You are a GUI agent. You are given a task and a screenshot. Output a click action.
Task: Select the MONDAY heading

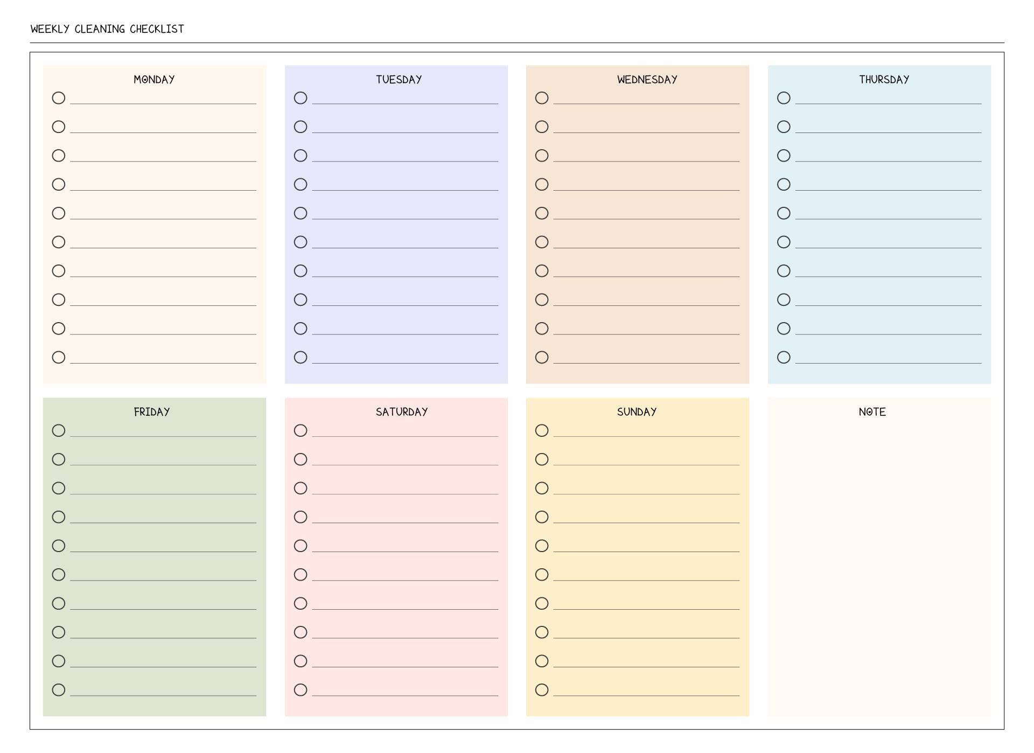click(154, 80)
